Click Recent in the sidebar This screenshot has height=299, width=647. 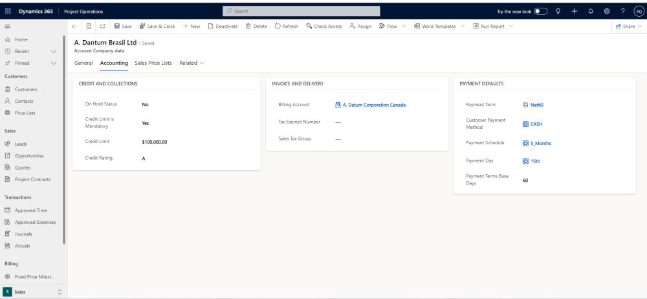(x=22, y=52)
